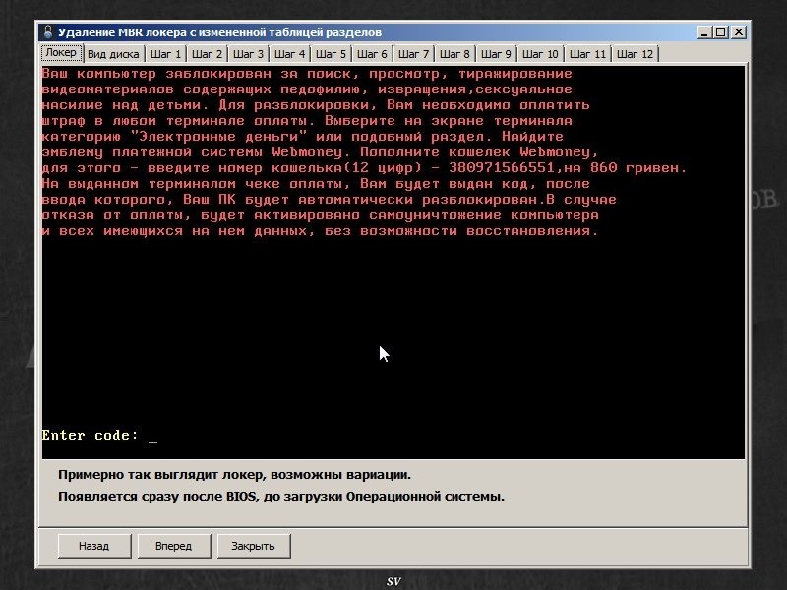
Task: Go to the Шаг 4 tab
Action: pos(289,54)
